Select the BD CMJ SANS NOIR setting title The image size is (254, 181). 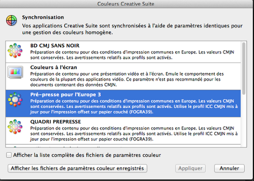55,46
